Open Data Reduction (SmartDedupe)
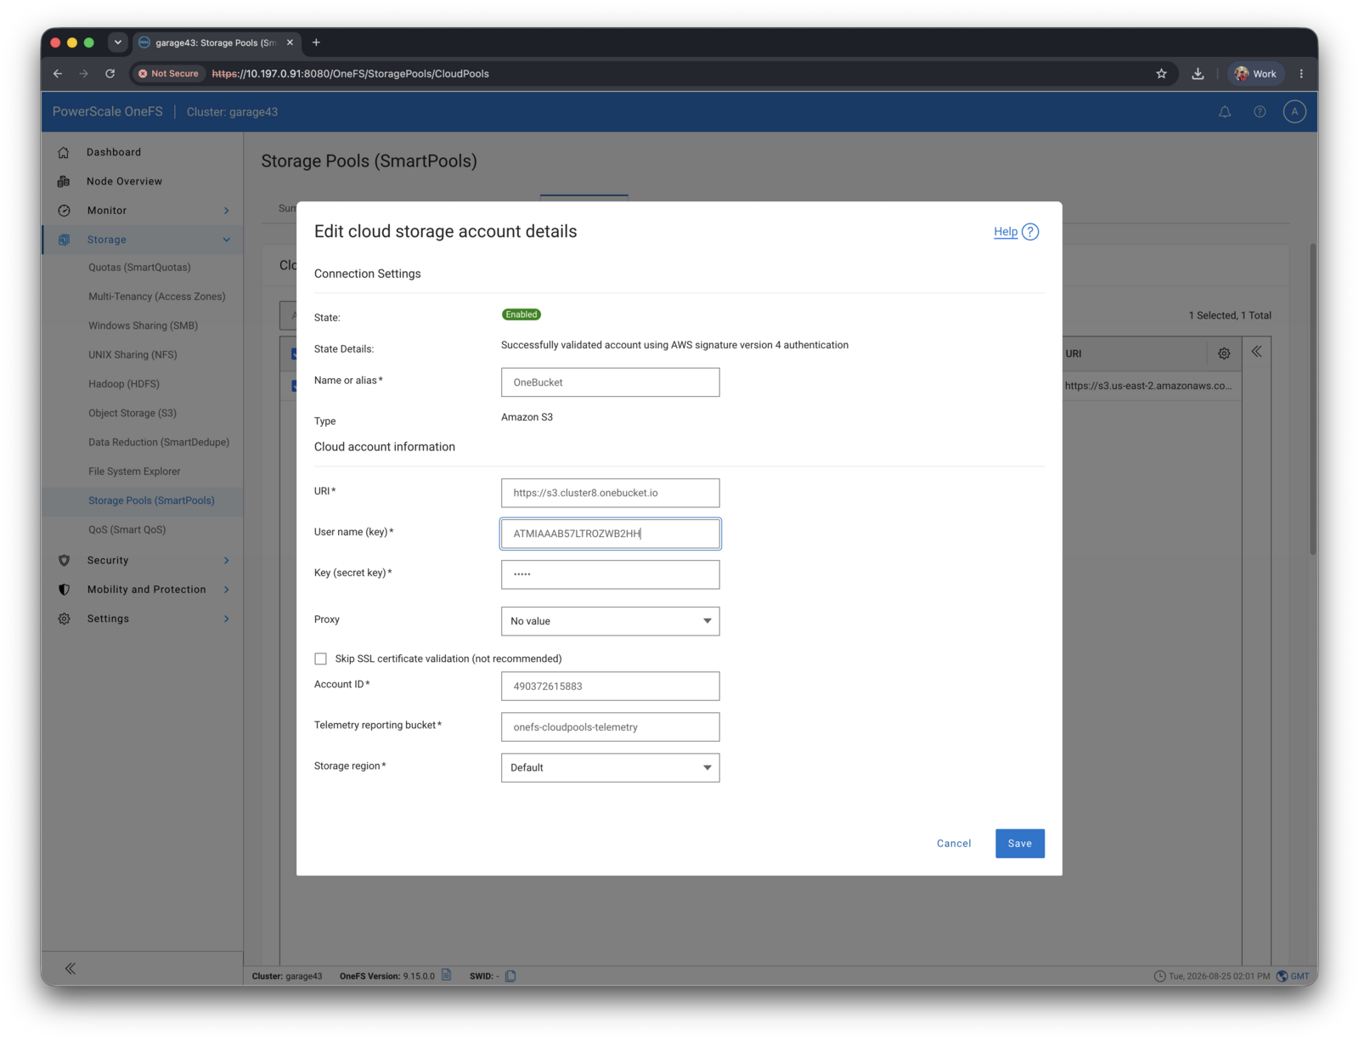Image resolution: width=1359 pixels, height=1040 pixels. [x=159, y=443]
